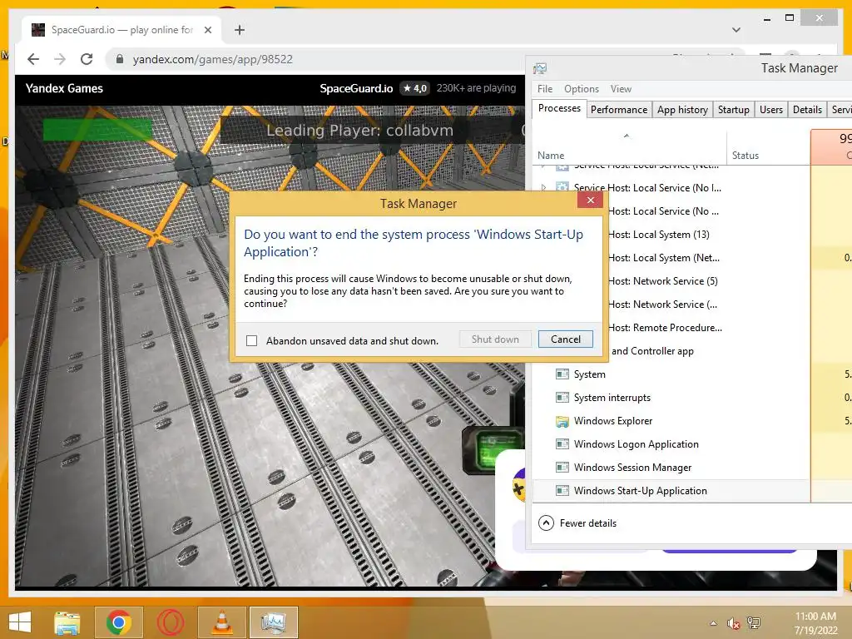
Task: Sort processes by Name column header
Action: [x=630, y=148]
